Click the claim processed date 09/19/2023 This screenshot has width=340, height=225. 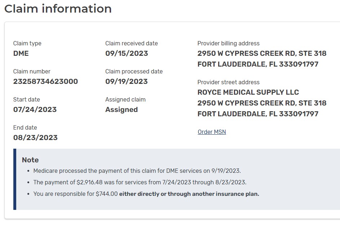click(x=127, y=81)
